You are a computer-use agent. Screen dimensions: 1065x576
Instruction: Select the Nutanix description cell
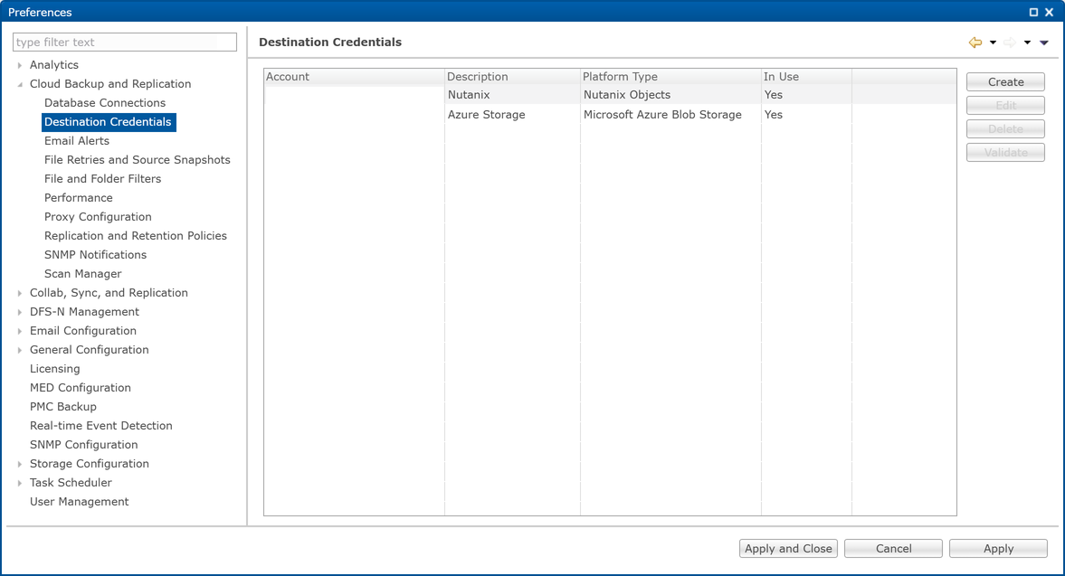click(513, 95)
